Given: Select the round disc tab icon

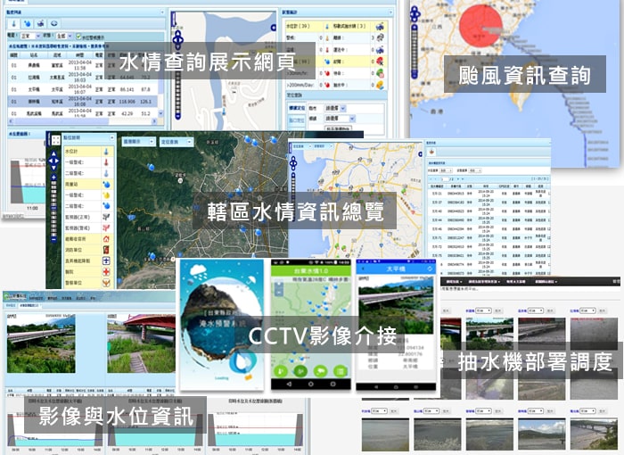Looking at the screenshot, I should coord(54,23).
